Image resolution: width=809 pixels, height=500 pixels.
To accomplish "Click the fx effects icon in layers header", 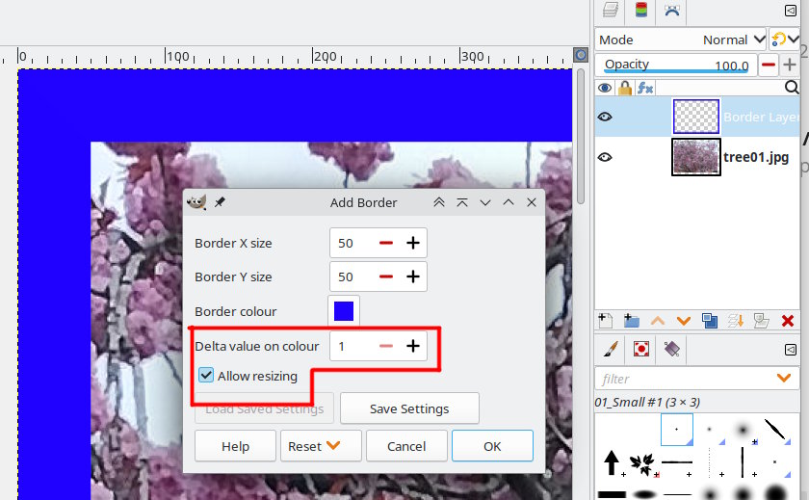I will coord(645,89).
